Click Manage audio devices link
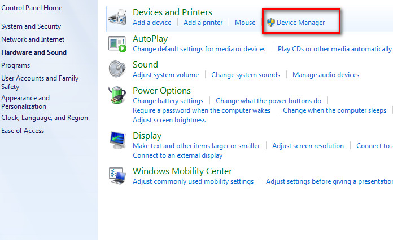 (326, 75)
